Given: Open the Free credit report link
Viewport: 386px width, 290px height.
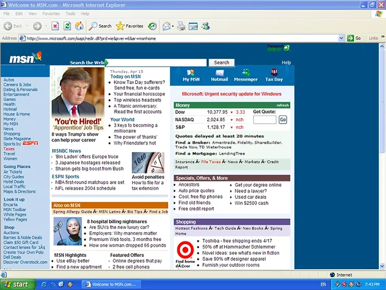Looking at the screenshot, I should [x=196, y=209].
